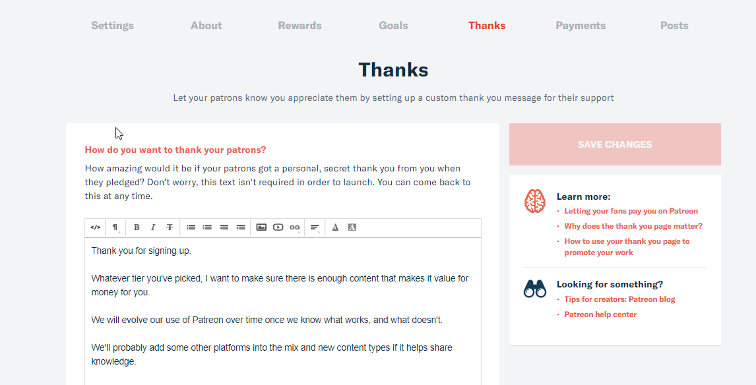Expand the text alignment dropdown
756x385 pixels.
(x=315, y=227)
